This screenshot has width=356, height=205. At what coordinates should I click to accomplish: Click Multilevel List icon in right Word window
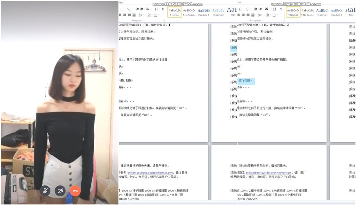[x=248, y=9]
